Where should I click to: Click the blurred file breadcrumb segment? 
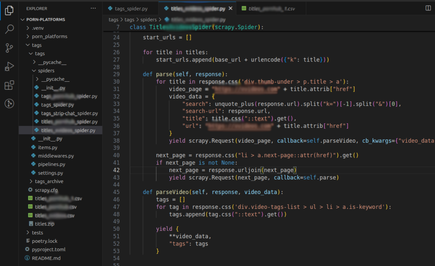(x=195, y=19)
